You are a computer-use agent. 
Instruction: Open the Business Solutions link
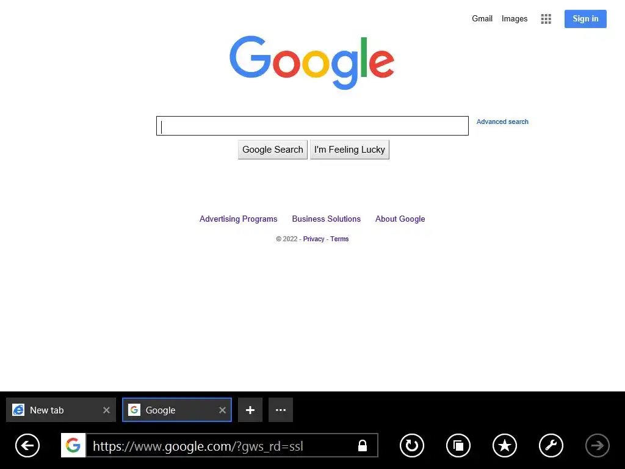327,219
